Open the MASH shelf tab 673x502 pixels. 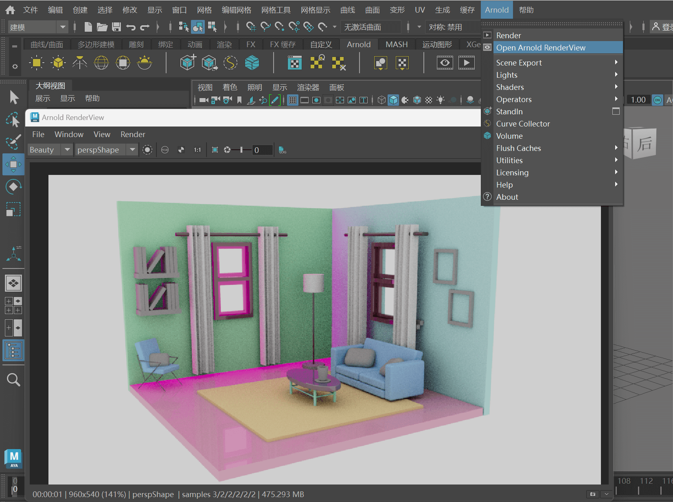tap(397, 44)
